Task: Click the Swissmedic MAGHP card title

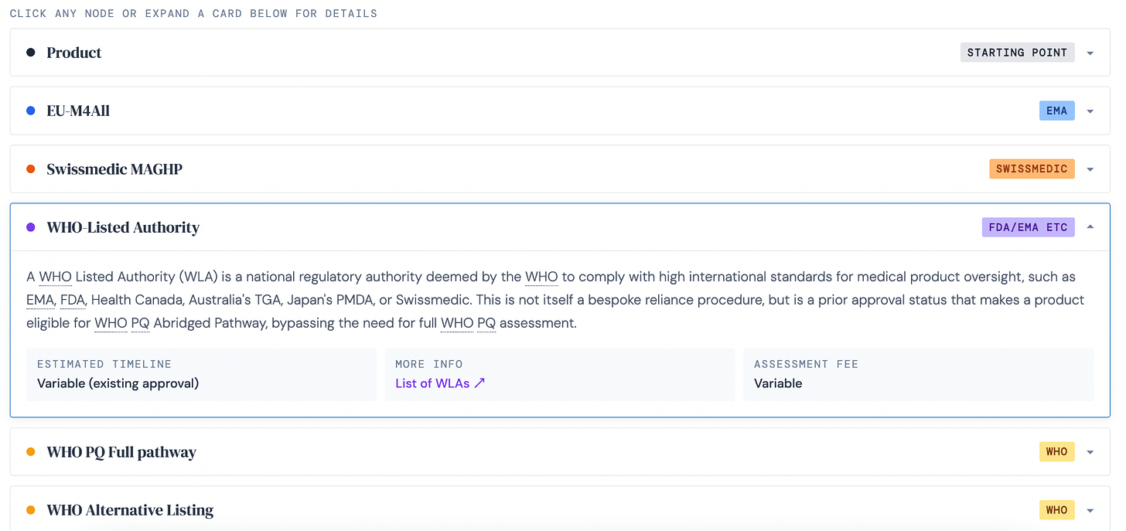Action: (114, 169)
